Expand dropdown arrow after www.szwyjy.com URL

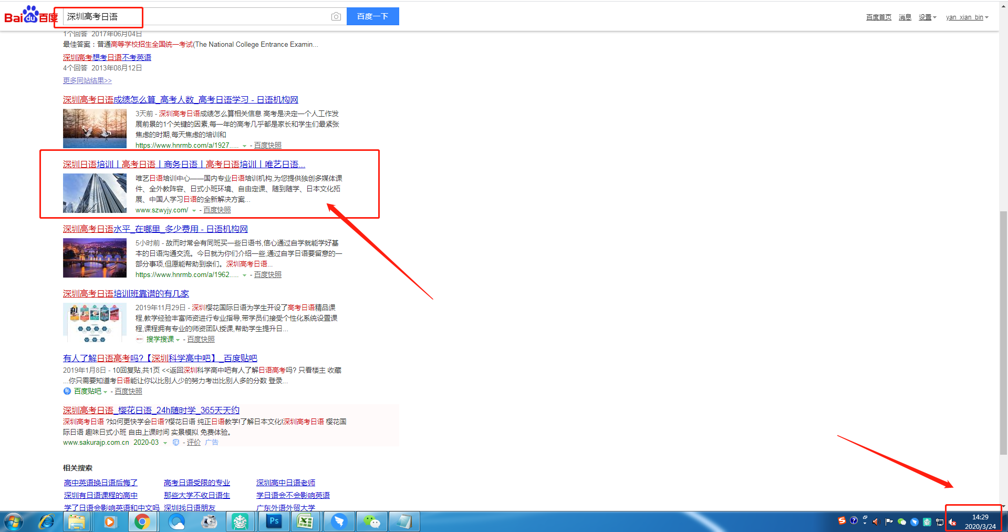pyautogui.click(x=194, y=210)
